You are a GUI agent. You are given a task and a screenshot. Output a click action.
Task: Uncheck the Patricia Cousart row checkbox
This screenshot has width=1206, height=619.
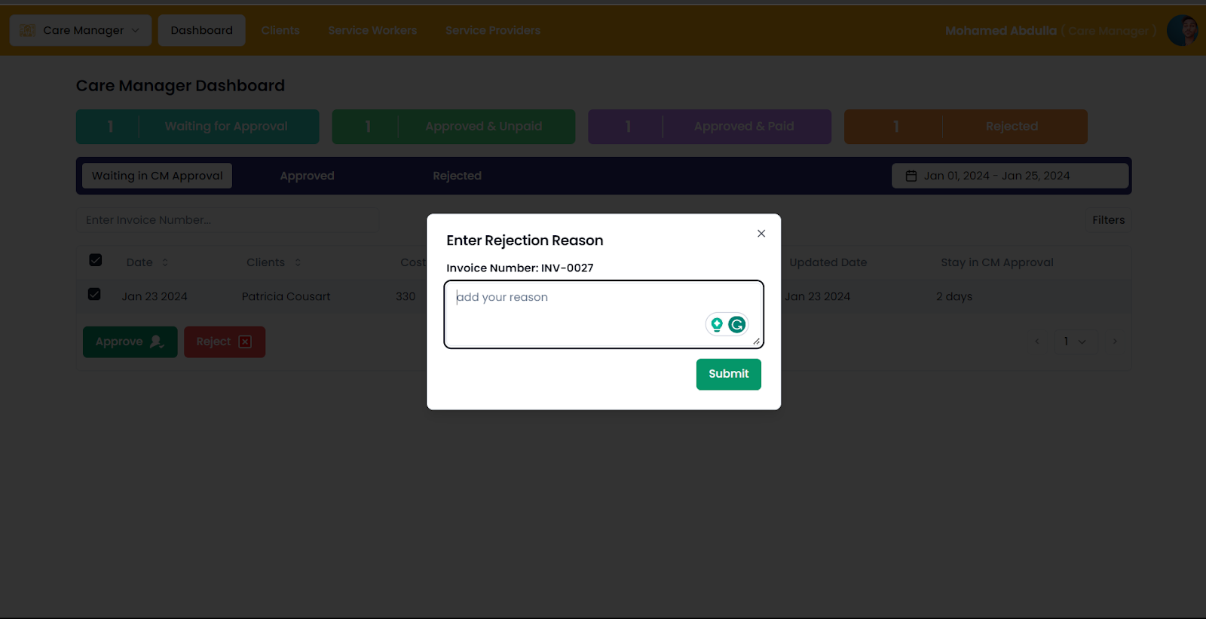click(x=94, y=294)
